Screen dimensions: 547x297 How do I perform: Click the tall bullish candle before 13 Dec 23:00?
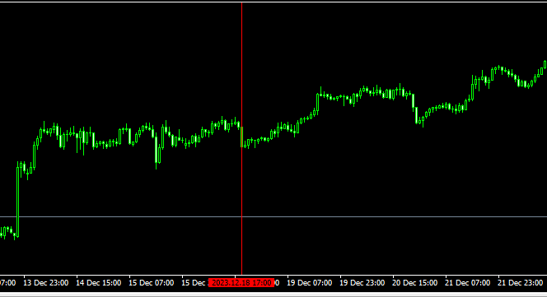pos(18,202)
